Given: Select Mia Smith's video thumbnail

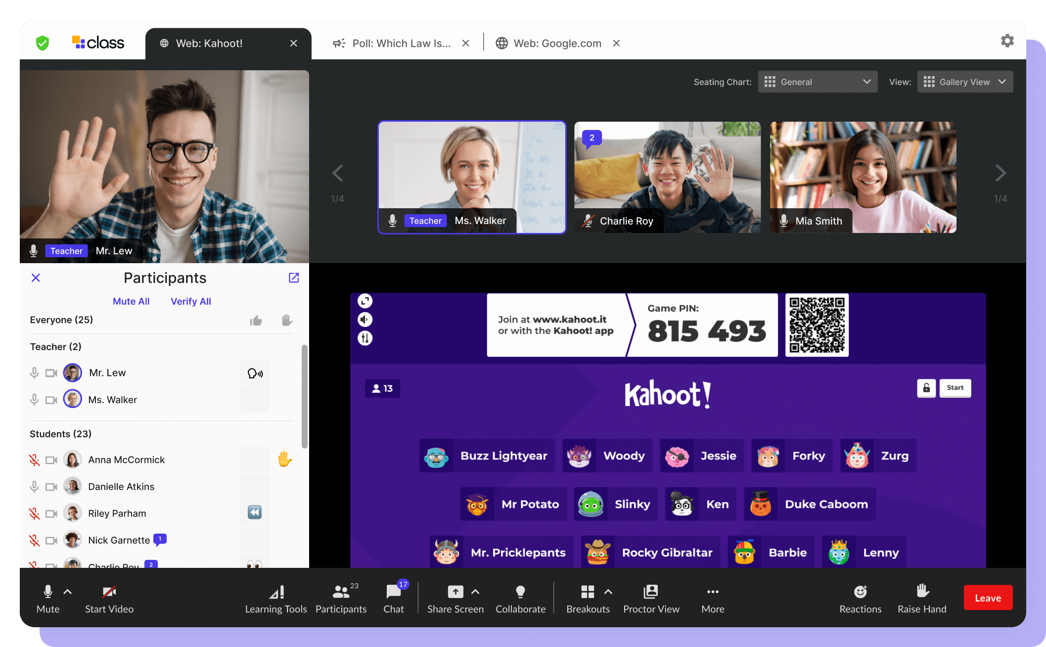Looking at the screenshot, I should pos(863,177).
